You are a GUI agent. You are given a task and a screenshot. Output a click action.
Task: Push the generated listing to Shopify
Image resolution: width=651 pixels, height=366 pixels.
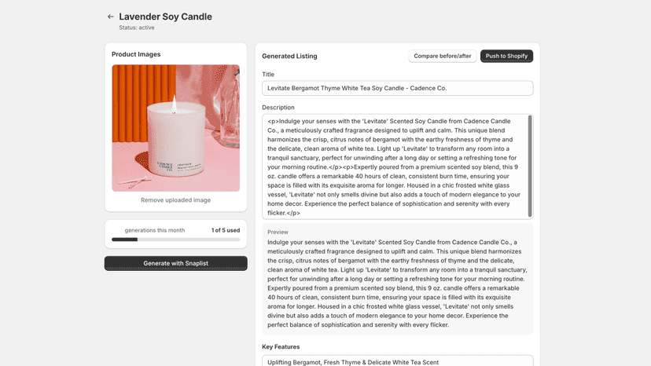coord(506,56)
